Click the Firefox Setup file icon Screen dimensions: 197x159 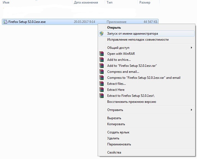click(5, 22)
